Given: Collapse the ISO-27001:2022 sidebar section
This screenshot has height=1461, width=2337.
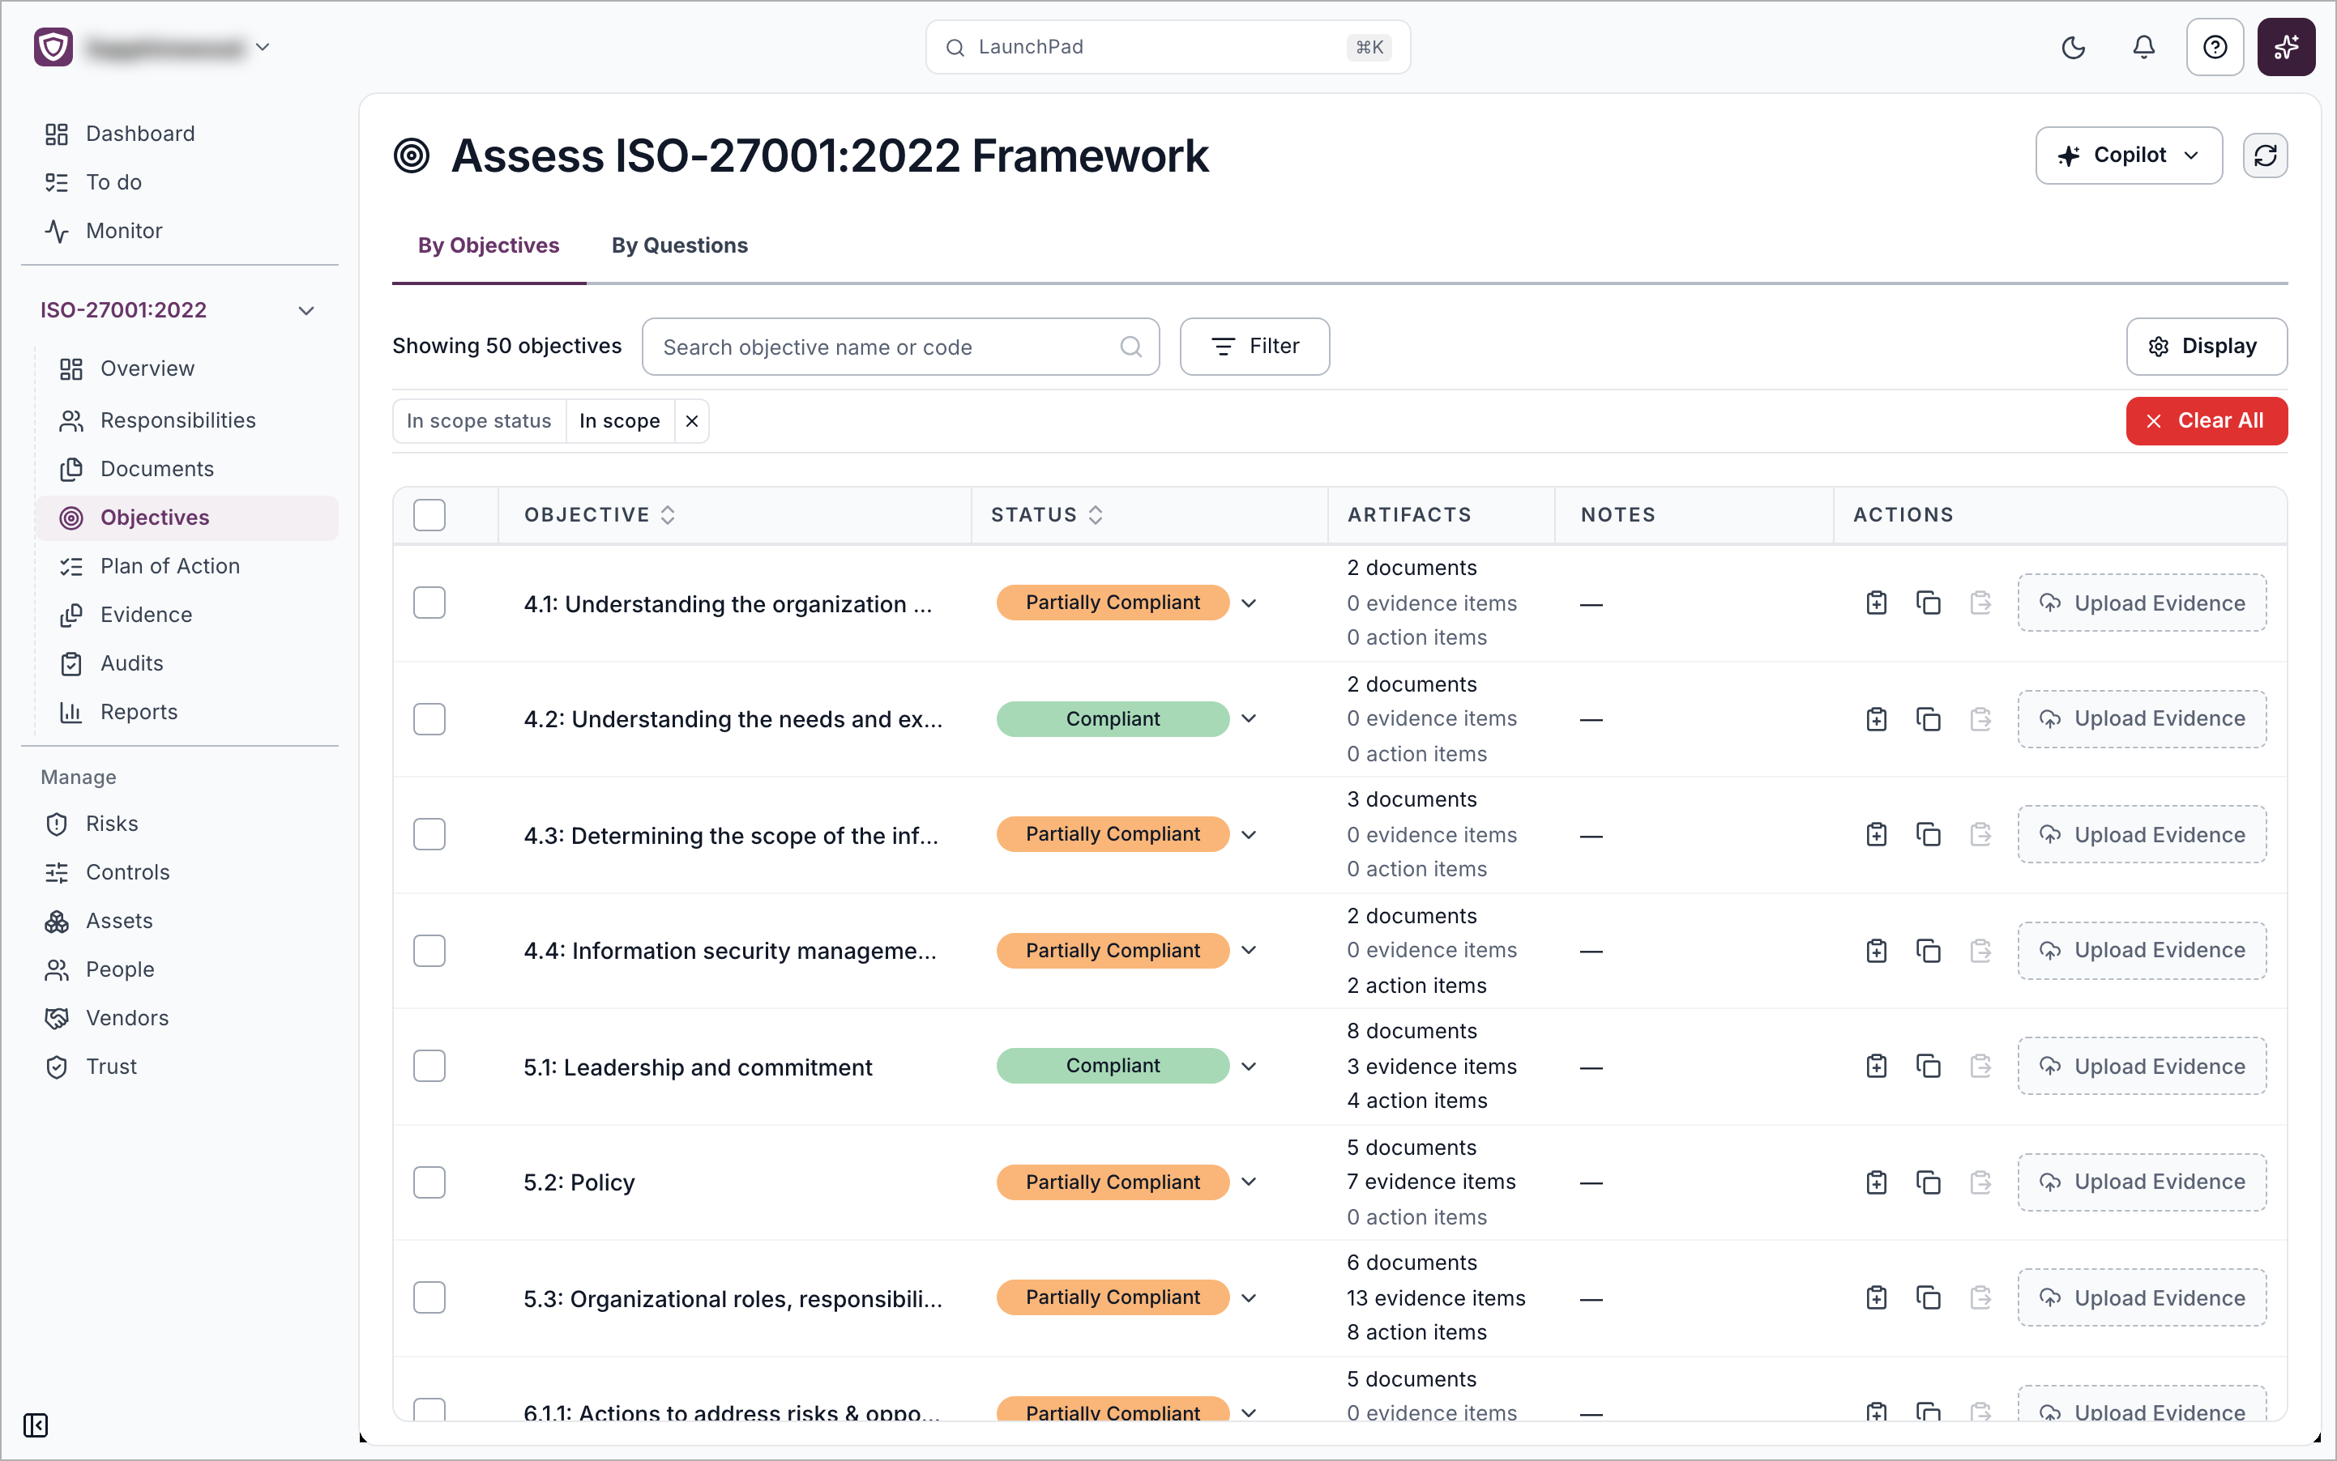Looking at the screenshot, I should 306,310.
